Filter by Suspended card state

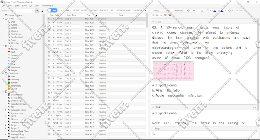click(16, 86)
